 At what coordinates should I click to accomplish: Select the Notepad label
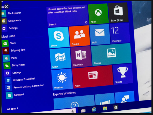tap(19, 95)
